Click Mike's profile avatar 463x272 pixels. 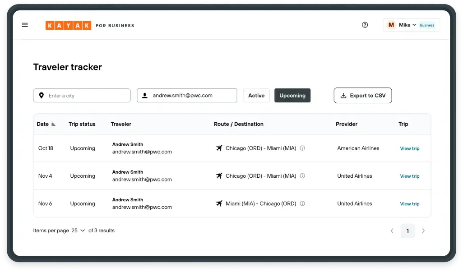(x=391, y=25)
